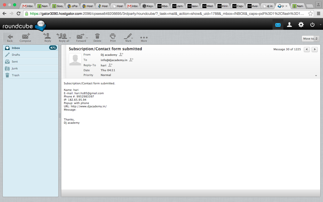Image resolution: width=323 pixels, height=202 pixels.
Task: Show the next message arrow
Action: [315, 49]
